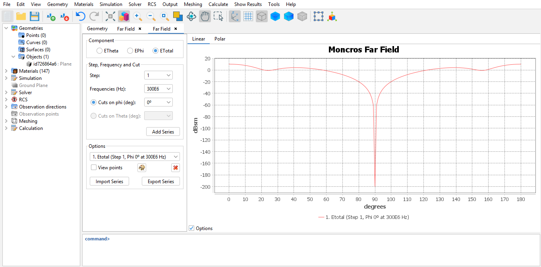
Task: Click the Export Series button
Action: [160, 182]
